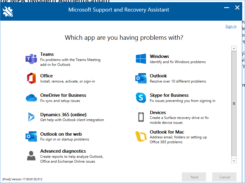The width and height of the screenshot is (245, 183).
Task: Click the scroll down arrow
Action: pyautogui.click(x=234, y=161)
